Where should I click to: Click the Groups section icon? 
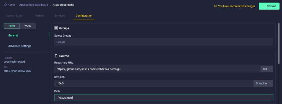(x=56, y=28)
